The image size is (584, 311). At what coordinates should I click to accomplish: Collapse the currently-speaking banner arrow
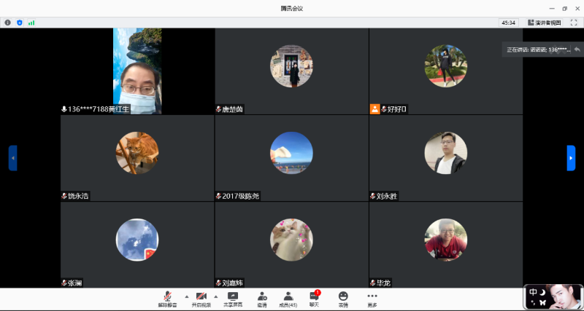tap(577, 50)
